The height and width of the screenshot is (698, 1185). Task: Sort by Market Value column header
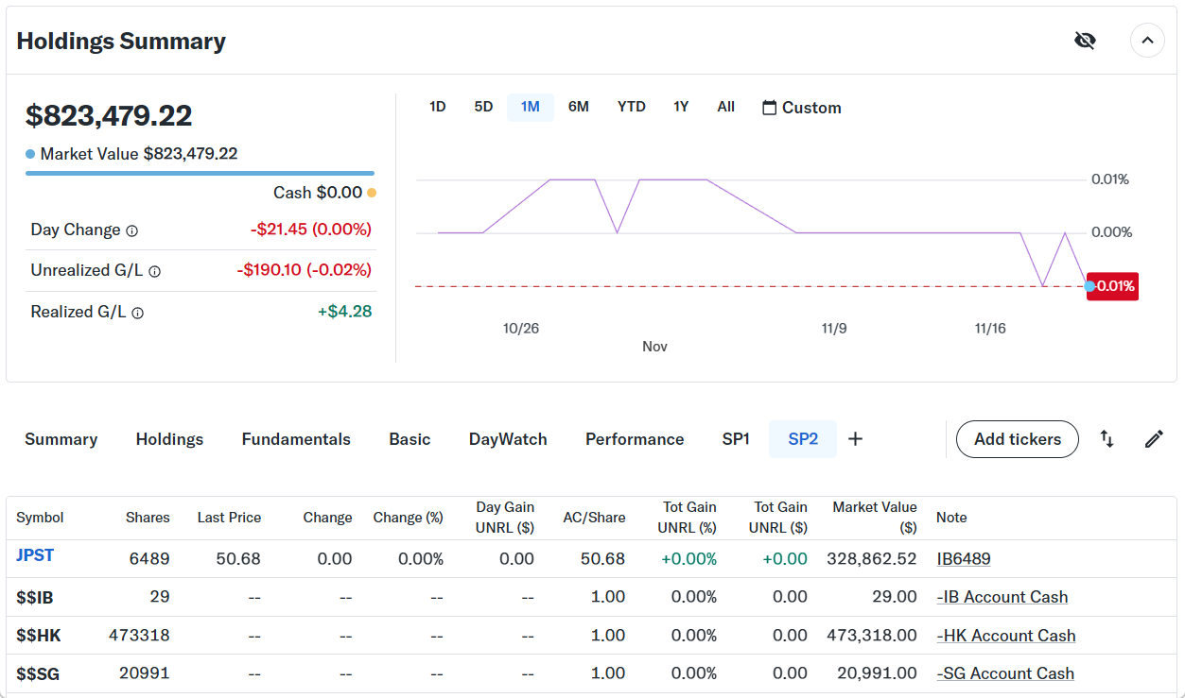click(x=874, y=517)
